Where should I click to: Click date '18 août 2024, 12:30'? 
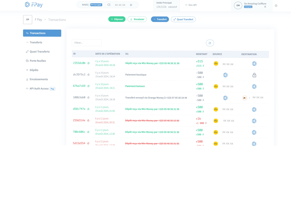[105, 134]
